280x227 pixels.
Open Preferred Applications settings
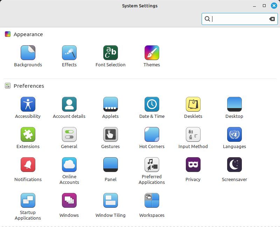pos(152,170)
